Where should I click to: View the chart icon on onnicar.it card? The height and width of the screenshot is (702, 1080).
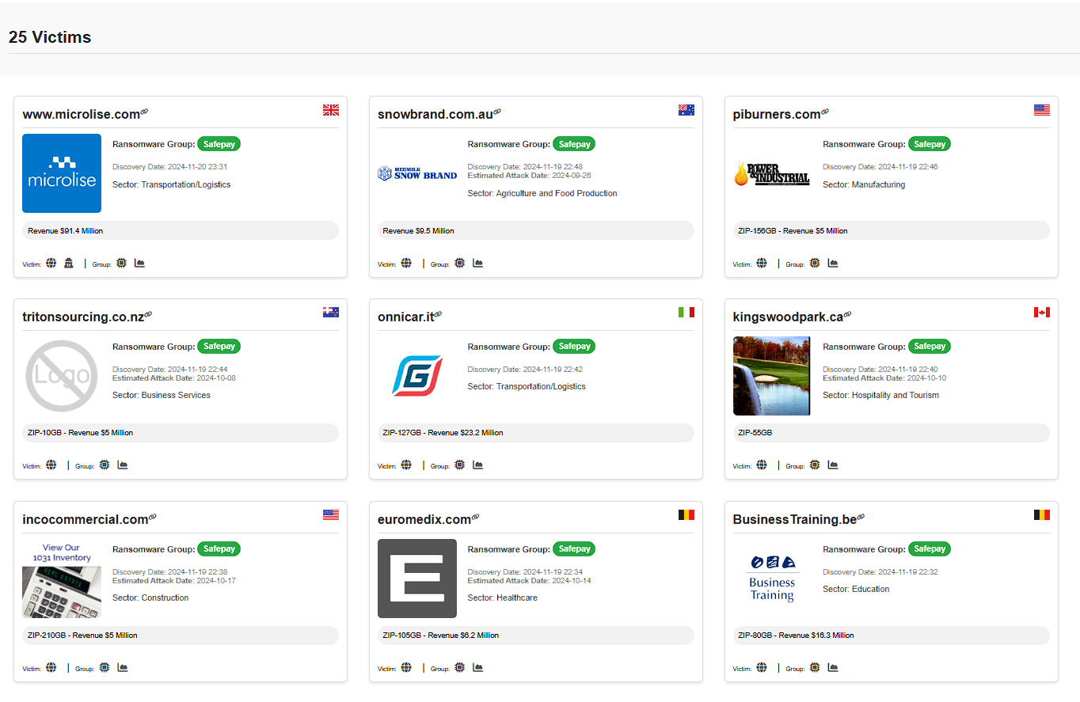(478, 465)
